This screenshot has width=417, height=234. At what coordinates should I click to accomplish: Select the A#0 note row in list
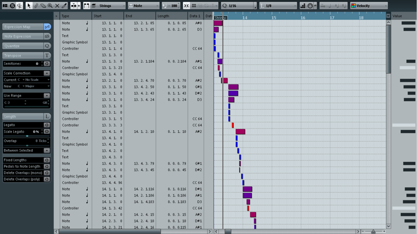point(132,23)
